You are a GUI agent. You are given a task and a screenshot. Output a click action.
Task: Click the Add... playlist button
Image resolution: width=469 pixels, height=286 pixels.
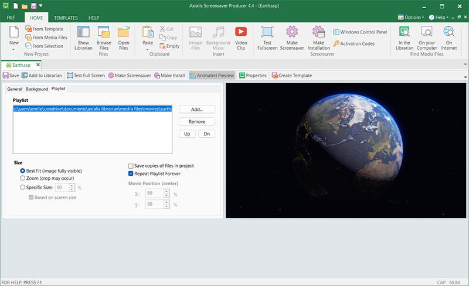pos(197,109)
